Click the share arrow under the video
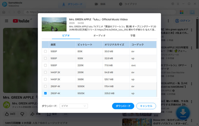This screenshot has width=199, height=126. tap(32, 114)
